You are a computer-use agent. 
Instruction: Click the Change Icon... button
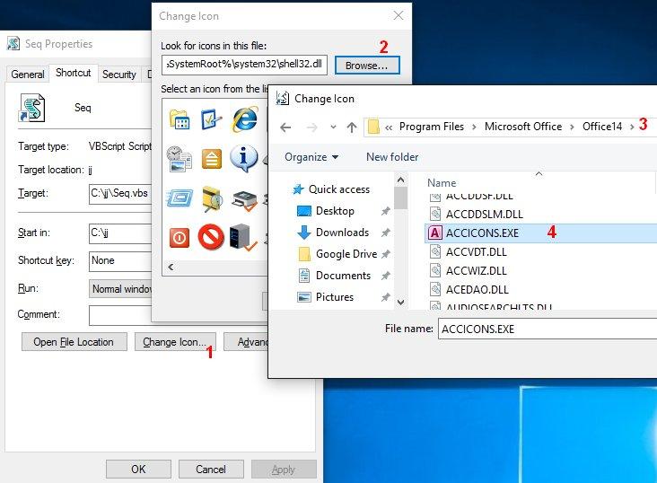(175, 342)
